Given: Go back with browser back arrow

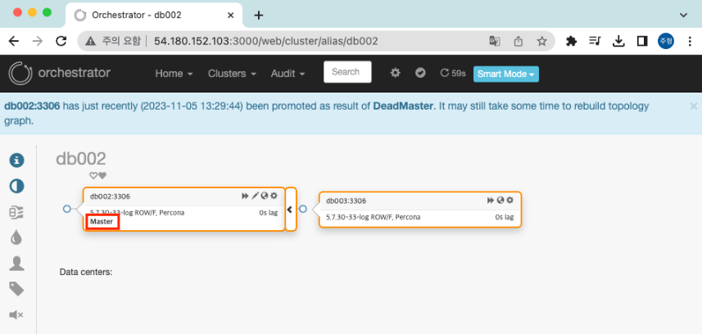Looking at the screenshot, I should 14,41.
